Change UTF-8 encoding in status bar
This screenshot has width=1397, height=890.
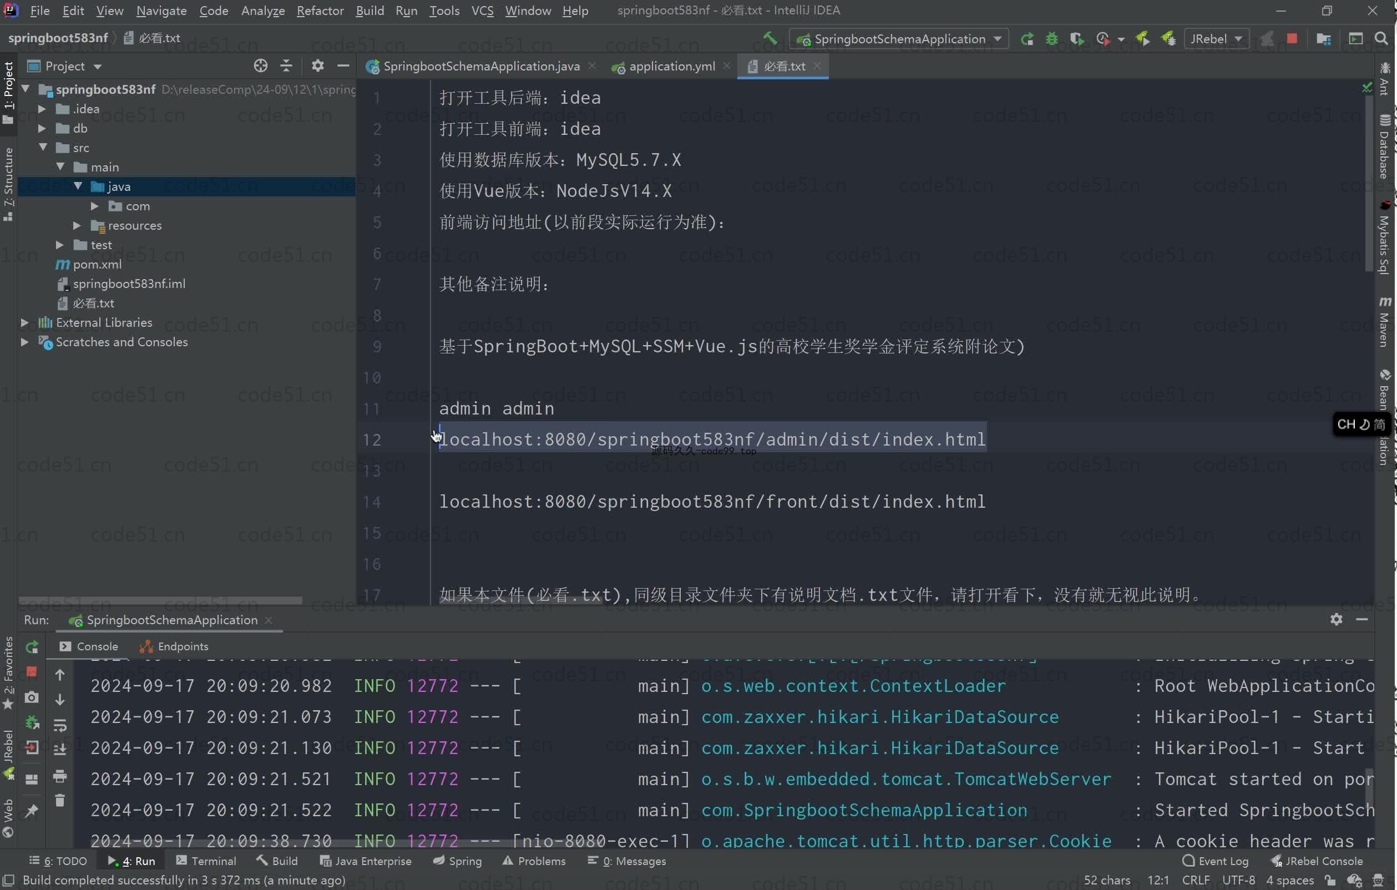[1239, 880]
